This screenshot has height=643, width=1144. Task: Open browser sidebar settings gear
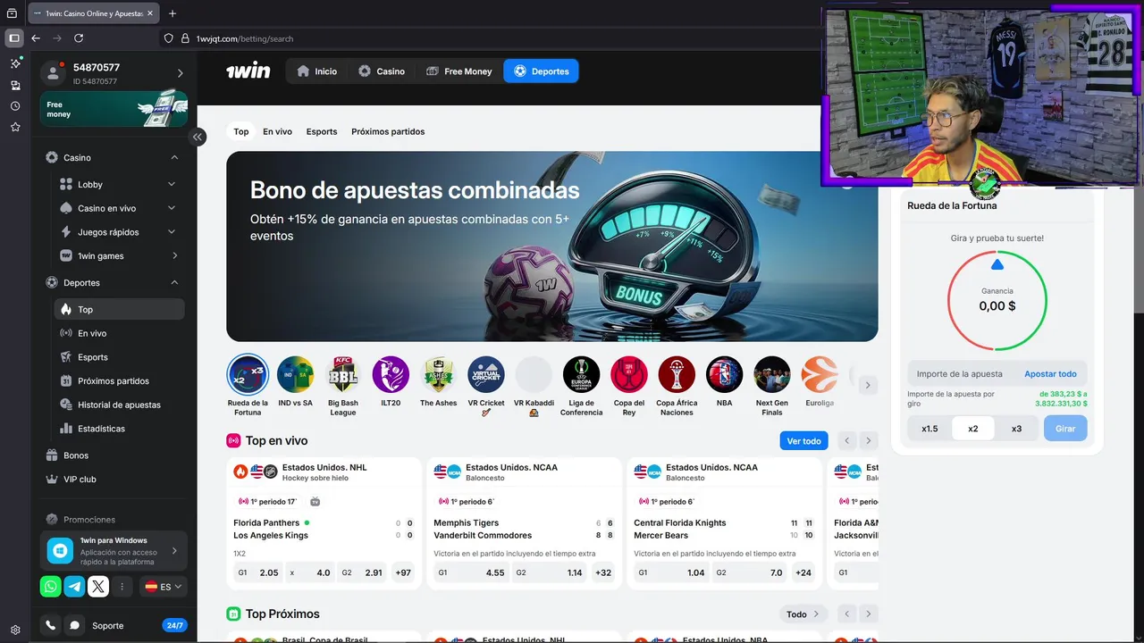tap(15, 630)
